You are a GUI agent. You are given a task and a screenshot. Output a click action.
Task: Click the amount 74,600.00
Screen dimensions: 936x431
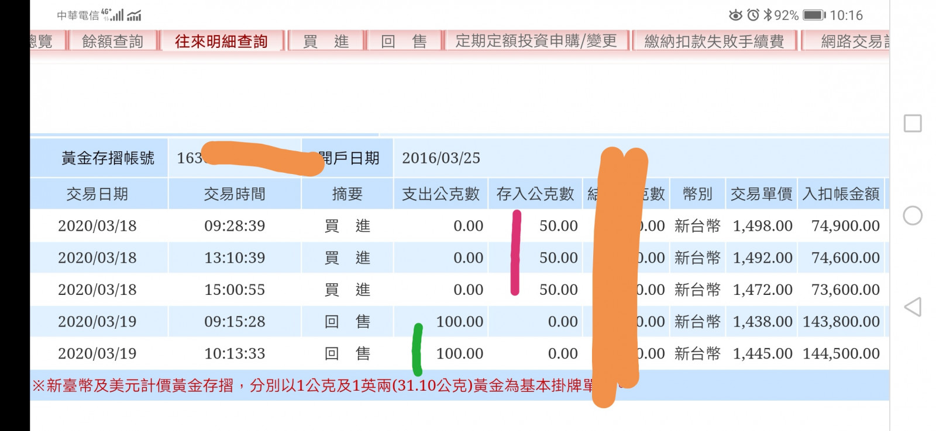pos(846,258)
